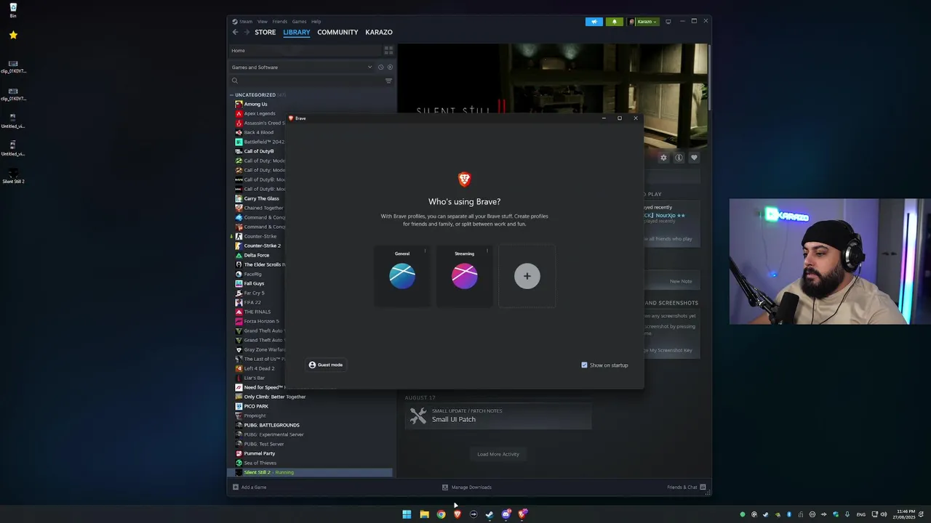This screenshot has width=931, height=523.
Task: Open File Explorer from the taskbar
Action: click(x=424, y=514)
